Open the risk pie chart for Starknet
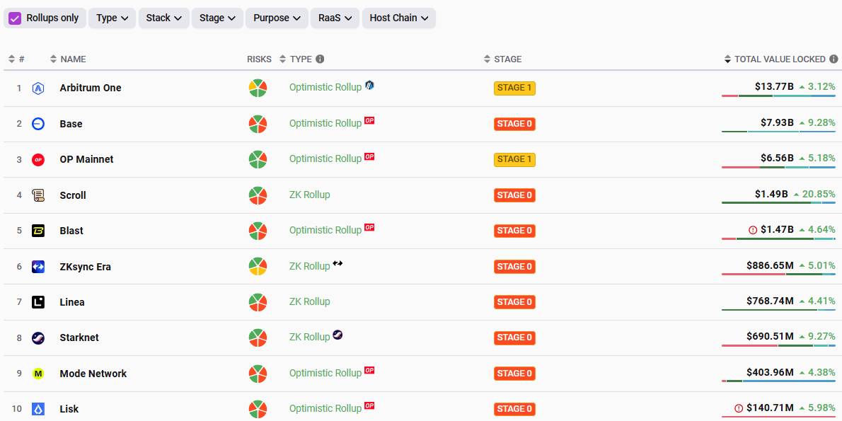The width and height of the screenshot is (842, 421). [258, 338]
